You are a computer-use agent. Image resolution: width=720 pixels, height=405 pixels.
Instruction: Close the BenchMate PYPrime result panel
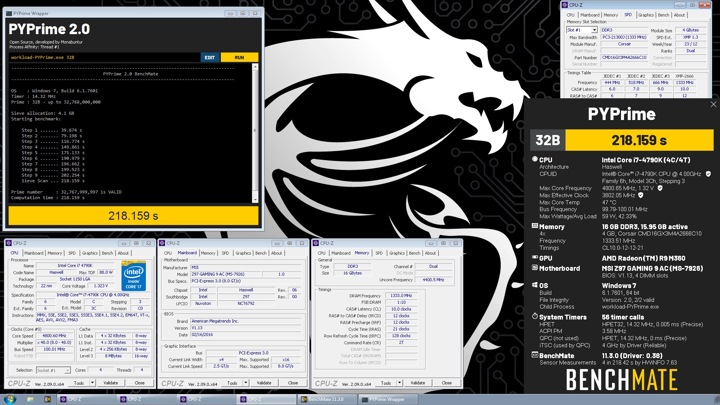713,104
